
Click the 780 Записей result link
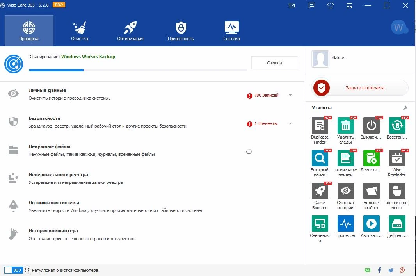pos(267,95)
